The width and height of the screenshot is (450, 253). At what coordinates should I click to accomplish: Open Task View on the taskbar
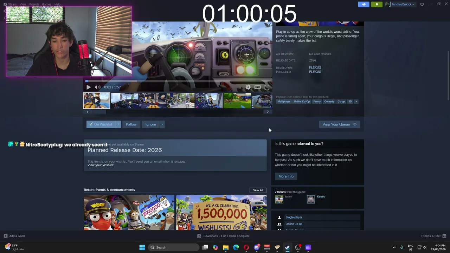[x=205, y=247]
